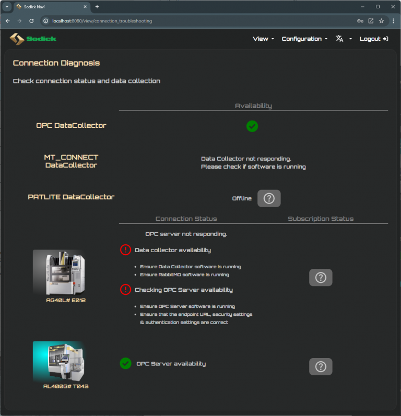The image size is (401, 416).
Task: Reload the page with the refresh icon
Action: tap(31, 21)
